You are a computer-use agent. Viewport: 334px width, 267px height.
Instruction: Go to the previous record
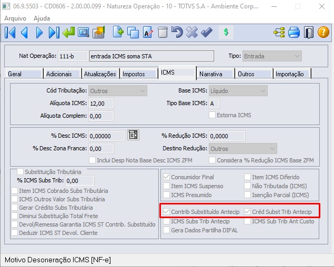tap(24, 33)
